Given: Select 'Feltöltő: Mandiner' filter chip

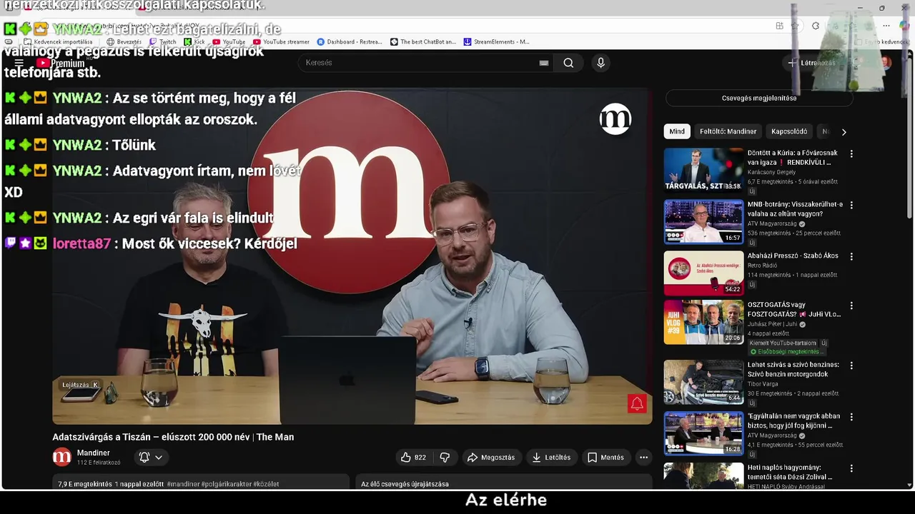Looking at the screenshot, I should click(728, 131).
